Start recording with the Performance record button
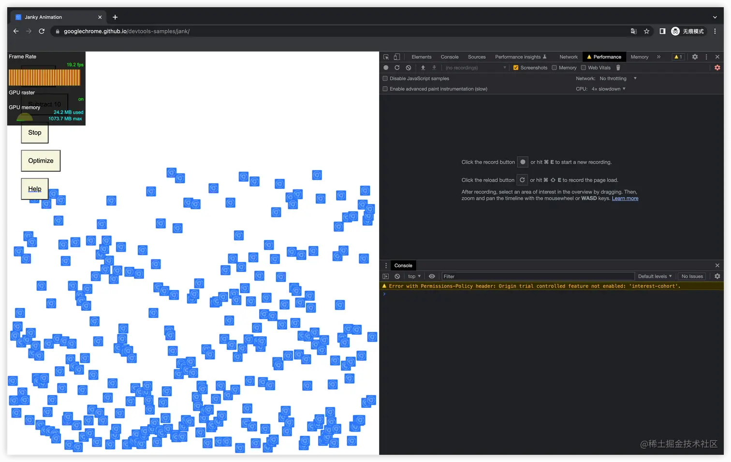The width and height of the screenshot is (731, 462). [386, 68]
